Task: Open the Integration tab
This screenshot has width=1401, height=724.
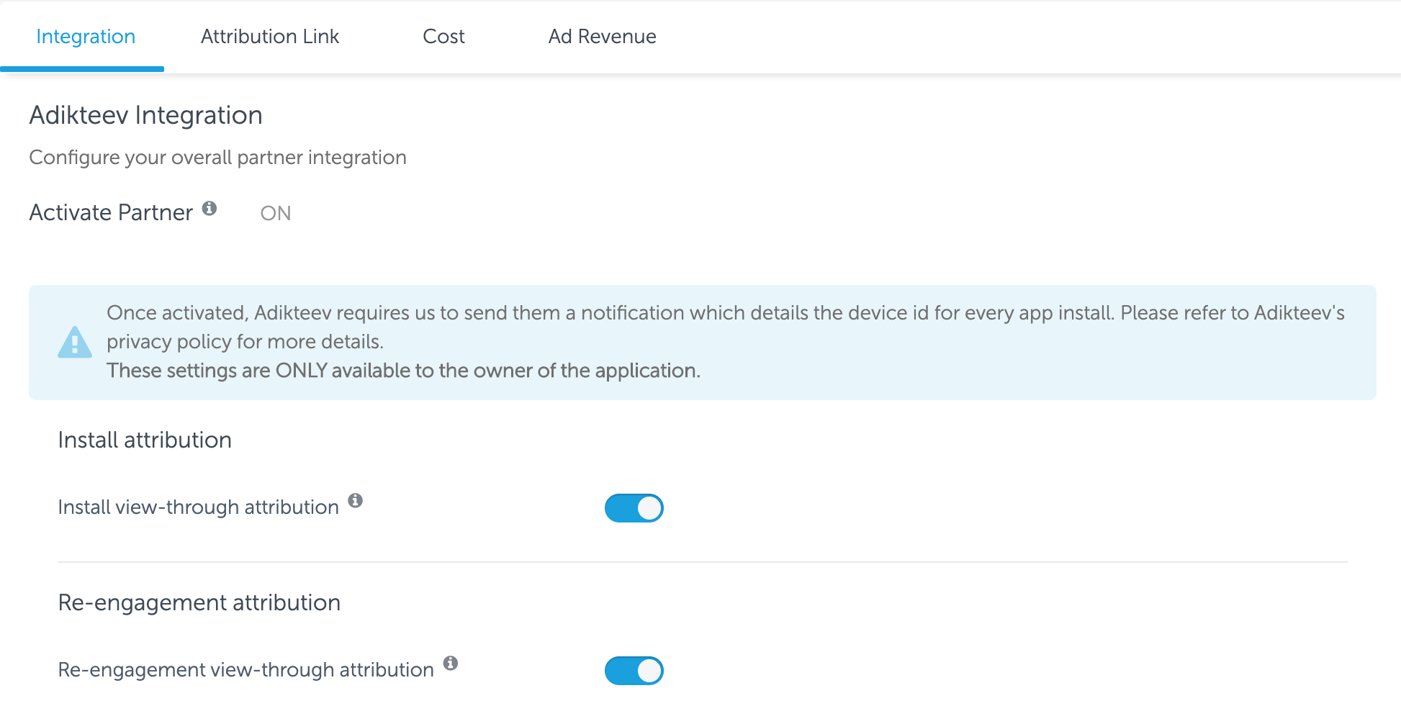Action: point(85,37)
